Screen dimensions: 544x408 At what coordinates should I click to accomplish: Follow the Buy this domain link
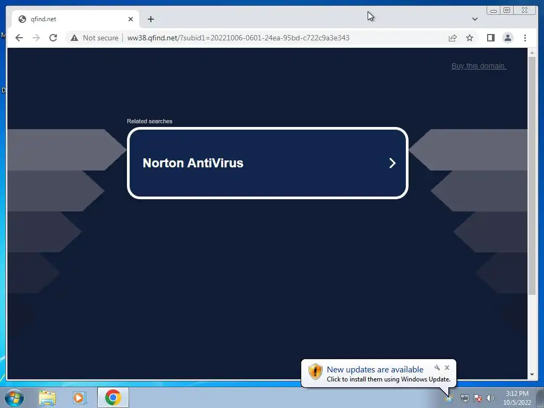(x=479, y=66)
